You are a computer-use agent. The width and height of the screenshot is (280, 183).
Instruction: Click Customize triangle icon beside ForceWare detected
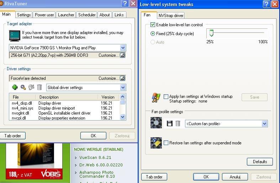coord(122,78)
